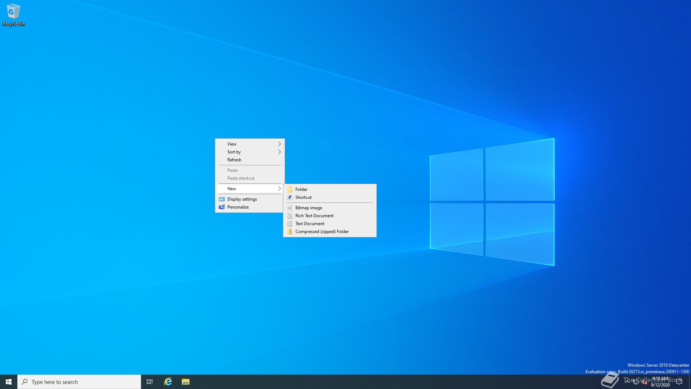Screen dimensions: 691x389
Task: Open the Recycle Bin desktop icon
Action: [14, 15]
